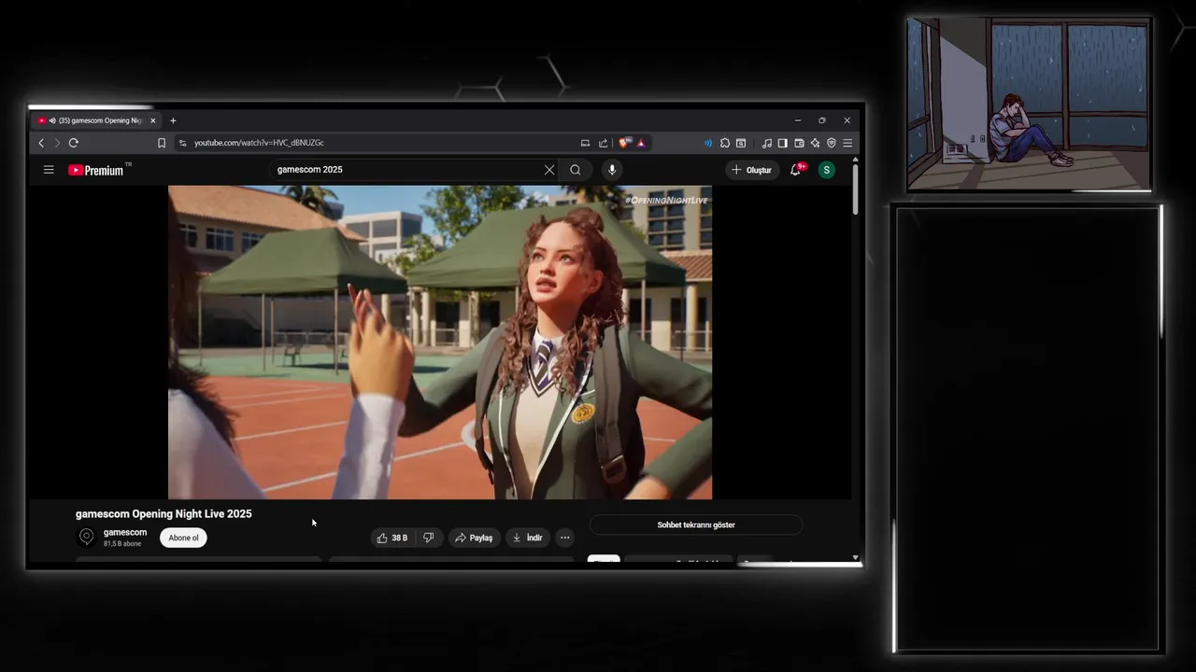The width and height of the screenshot is (1196, 672).
Task: Start voice search with the microphone icon
Action: coord(612,170)
